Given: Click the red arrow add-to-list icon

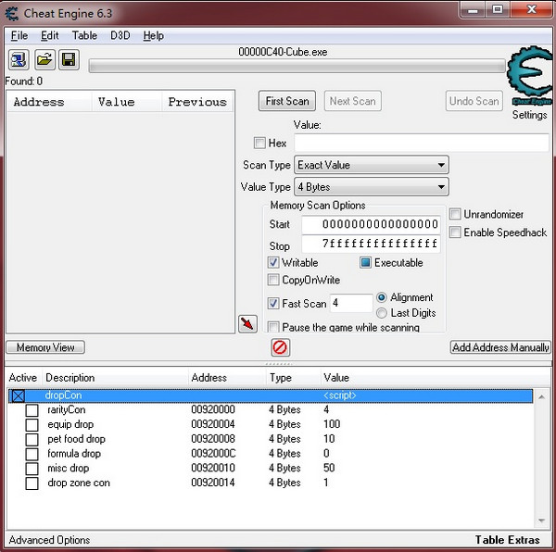Looking at the screenshot, I should click(x=247, y=324).
